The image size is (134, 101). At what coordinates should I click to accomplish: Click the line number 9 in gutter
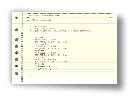coord(23,31)
